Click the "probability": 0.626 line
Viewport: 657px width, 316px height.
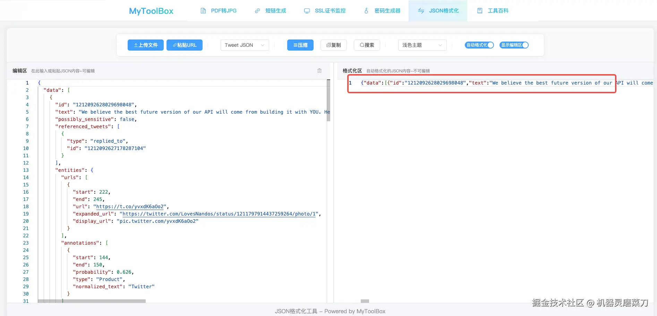103,272
